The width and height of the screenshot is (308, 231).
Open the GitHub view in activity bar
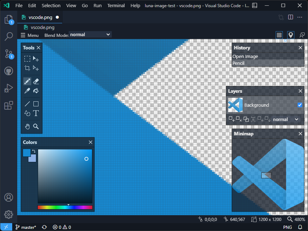[9, 71]
